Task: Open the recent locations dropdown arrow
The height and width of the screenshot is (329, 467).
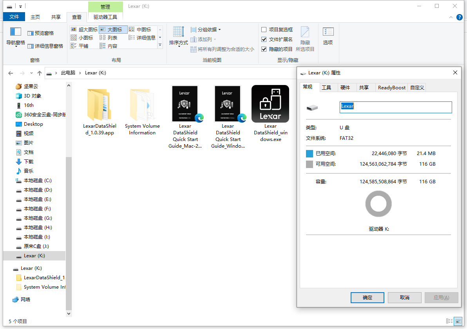Action: coord(32,73)
